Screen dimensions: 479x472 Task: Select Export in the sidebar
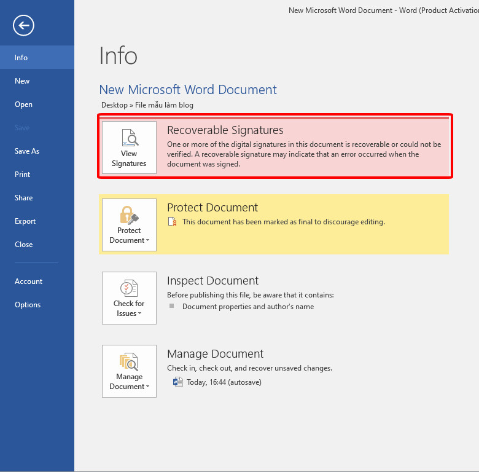(25, 221)
